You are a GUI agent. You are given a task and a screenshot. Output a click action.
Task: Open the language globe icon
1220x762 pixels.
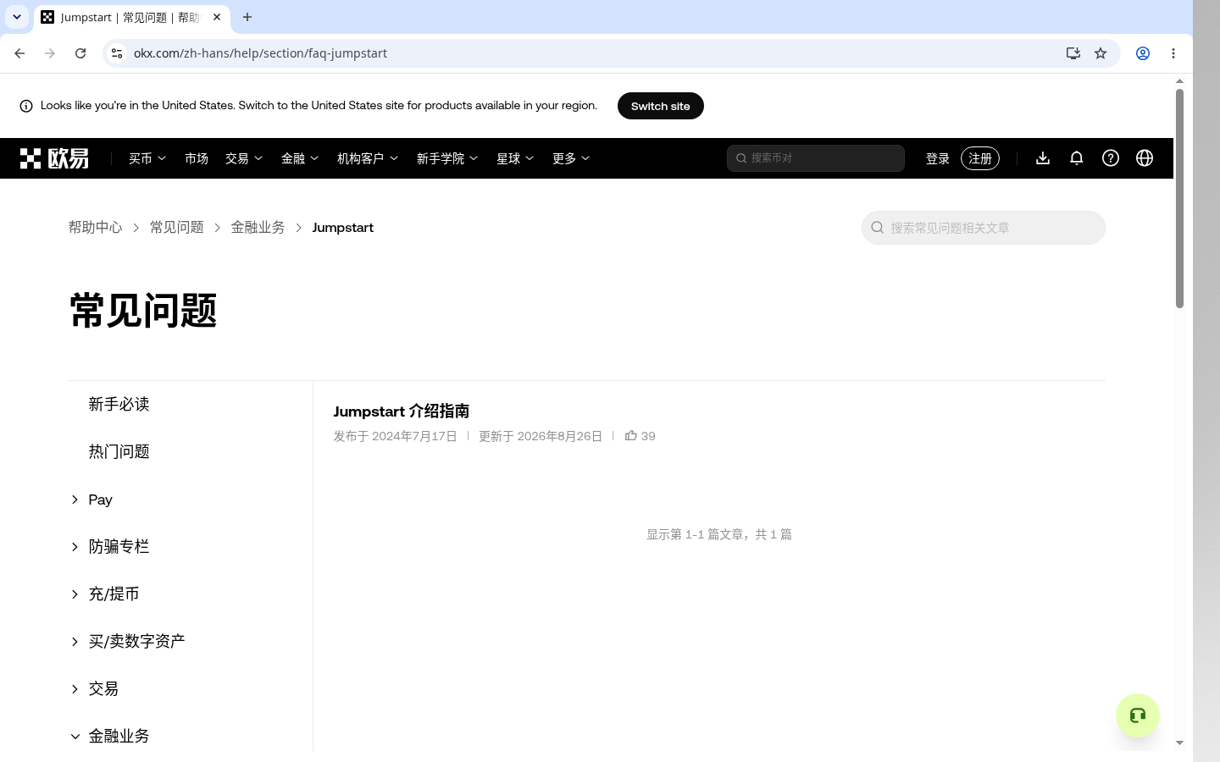1145,158
